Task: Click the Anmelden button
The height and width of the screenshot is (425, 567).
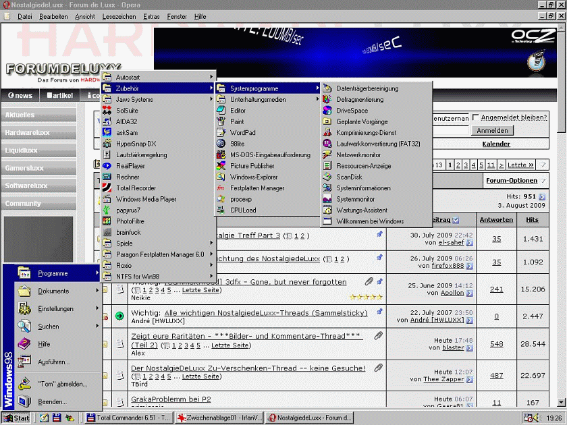Action: click(492, 130)
